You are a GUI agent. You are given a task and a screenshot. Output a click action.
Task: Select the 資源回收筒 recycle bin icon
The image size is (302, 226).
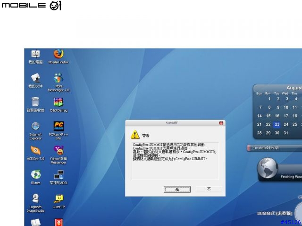[36, 105]
